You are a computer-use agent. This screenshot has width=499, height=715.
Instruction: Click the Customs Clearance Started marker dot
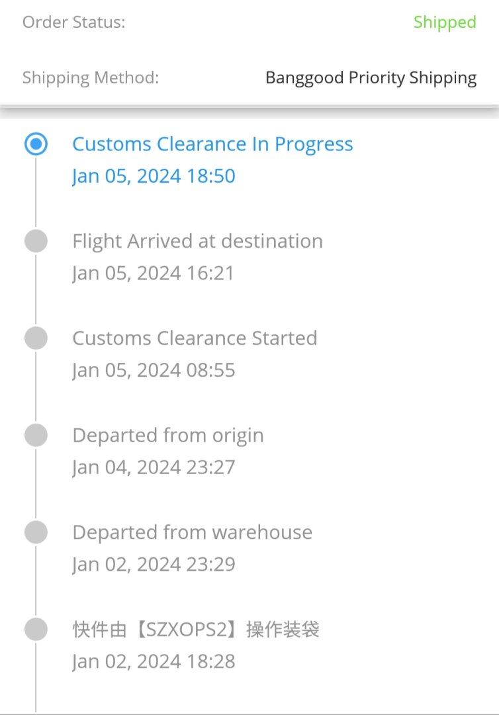[x=36, y=338]
